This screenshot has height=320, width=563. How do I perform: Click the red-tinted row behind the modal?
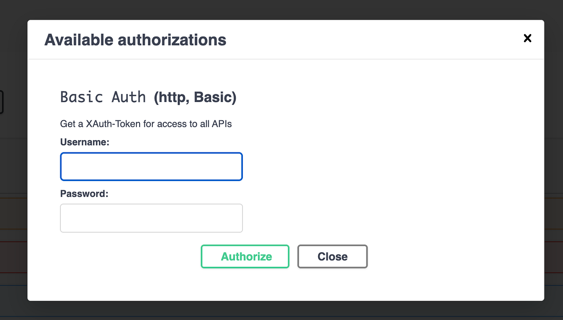[x=13, y=257]
